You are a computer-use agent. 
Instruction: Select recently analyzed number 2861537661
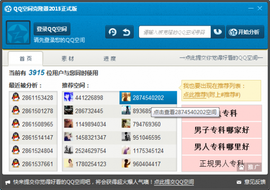click(37, 164)
